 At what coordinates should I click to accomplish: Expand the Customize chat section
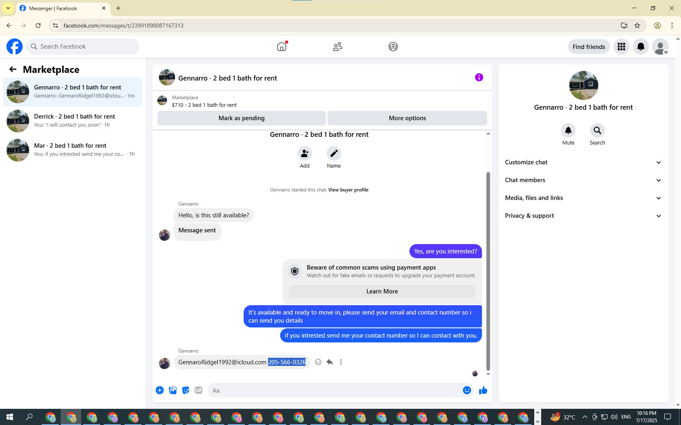pyautogui.click(x=583, y=162)
